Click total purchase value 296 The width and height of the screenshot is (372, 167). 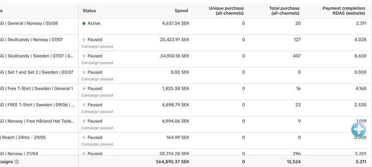[x=296, y=153]
